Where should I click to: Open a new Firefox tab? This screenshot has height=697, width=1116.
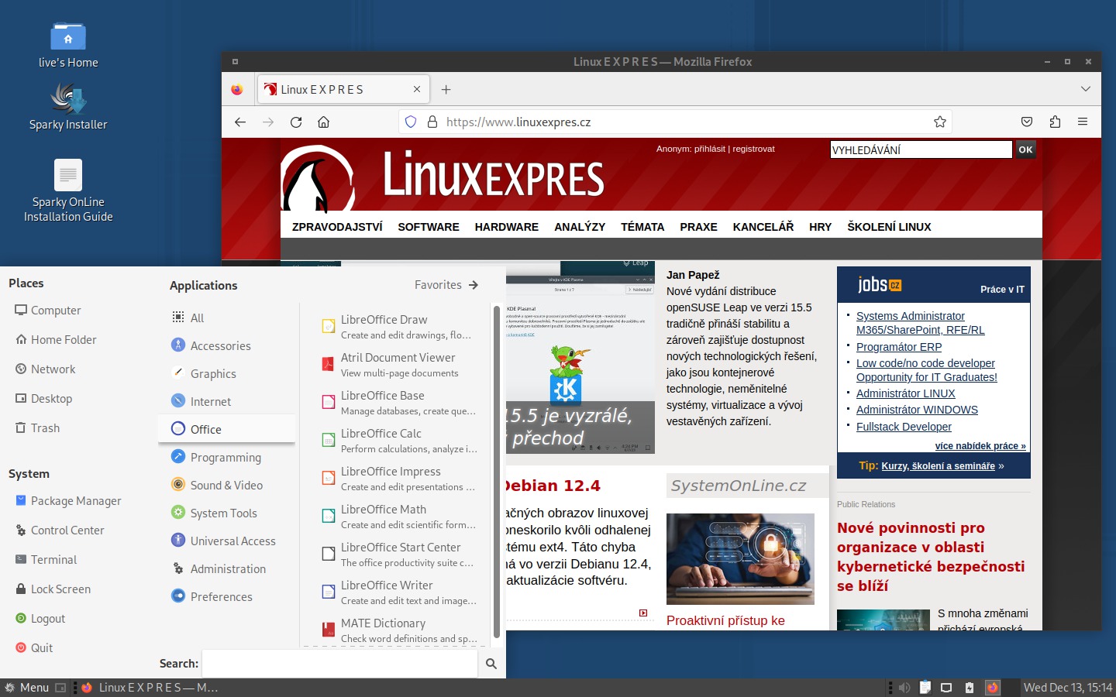pos(446,90)
